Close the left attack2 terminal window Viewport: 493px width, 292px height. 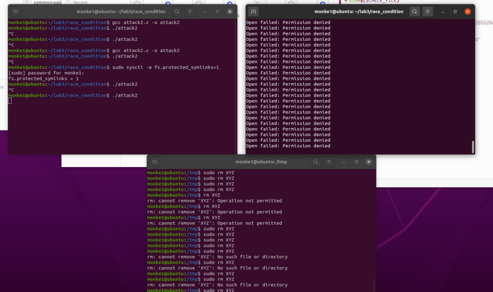pos(230,12)
